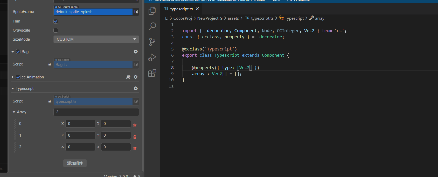The width and height of the screenshot is (438, 177).
Task: Click the 'Vec2' type inside @property decorator
Action: point(244,68)
